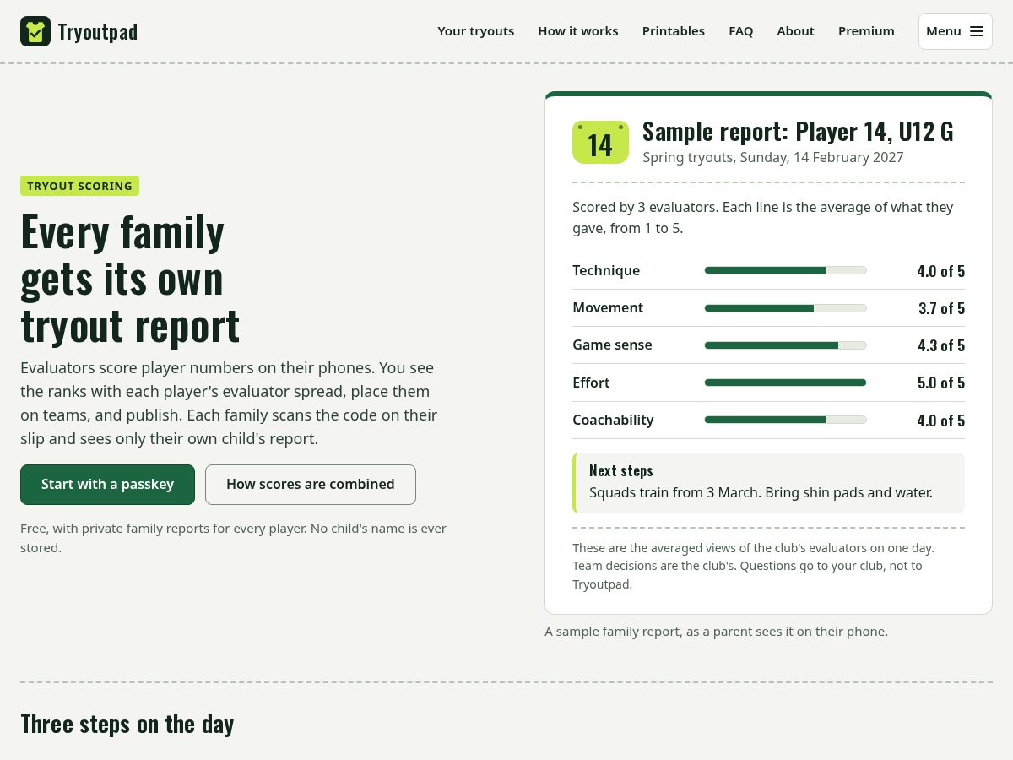Click the '4.3 of 5' value

(940, 345)
